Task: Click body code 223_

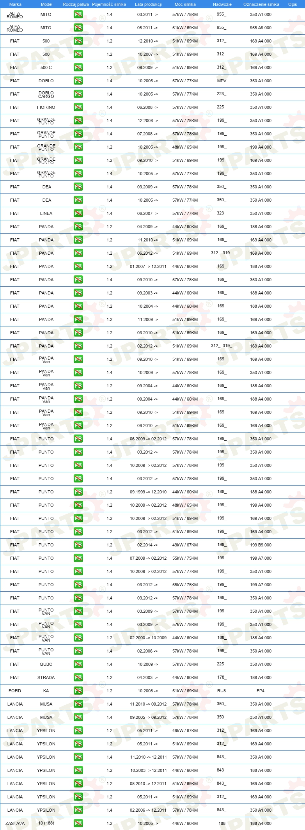Action: tap(222, 94)
